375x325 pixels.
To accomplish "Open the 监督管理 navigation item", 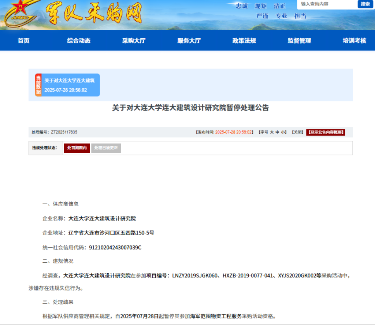I will tap(299, 41).
